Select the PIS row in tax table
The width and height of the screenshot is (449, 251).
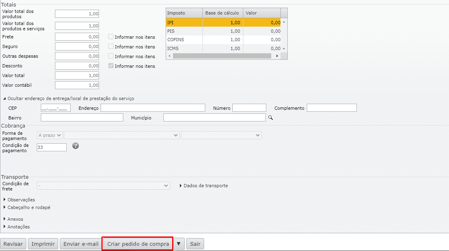point(223,31)
